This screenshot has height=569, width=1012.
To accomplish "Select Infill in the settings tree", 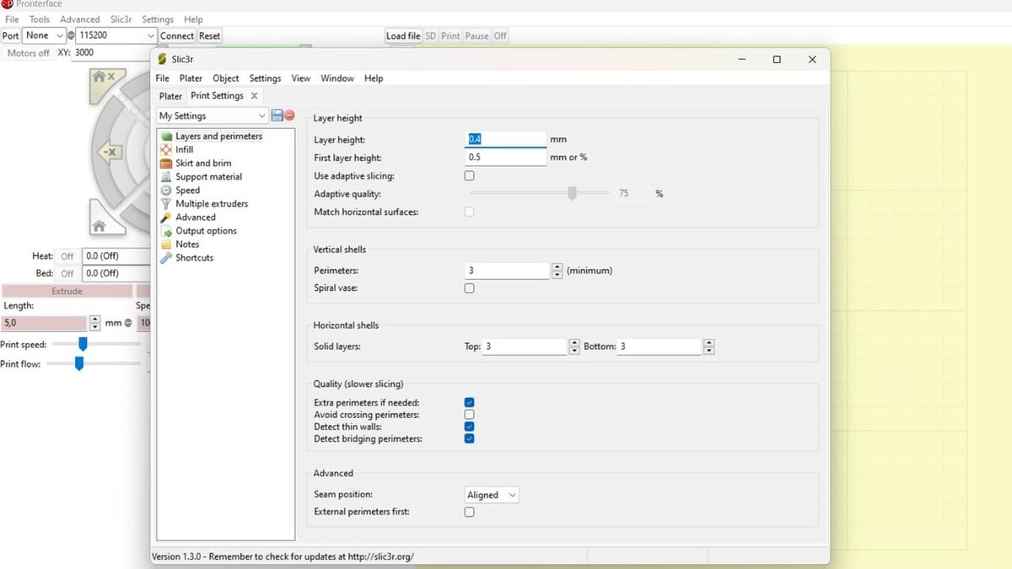I will [x=184, y=150].
